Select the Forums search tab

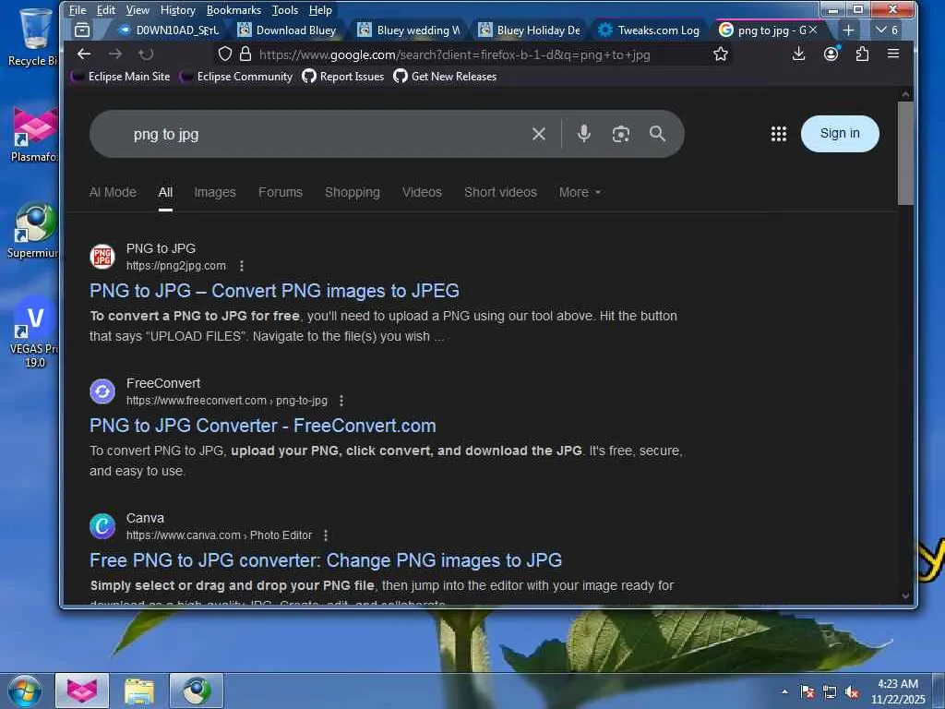[x=281, y=192]
